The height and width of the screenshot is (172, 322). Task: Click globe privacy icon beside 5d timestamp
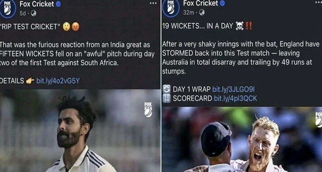coord(33,13)
